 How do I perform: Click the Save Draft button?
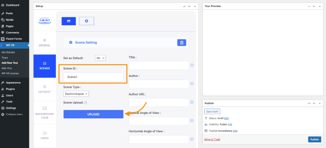(x=212, y=111)
